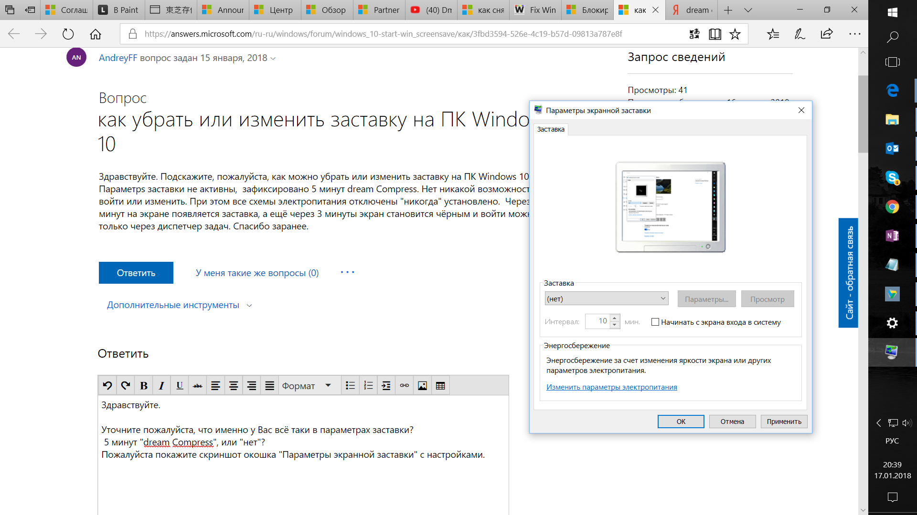Open Reading view in Edge
Screen dimensions: 917x515
(715, 34)
